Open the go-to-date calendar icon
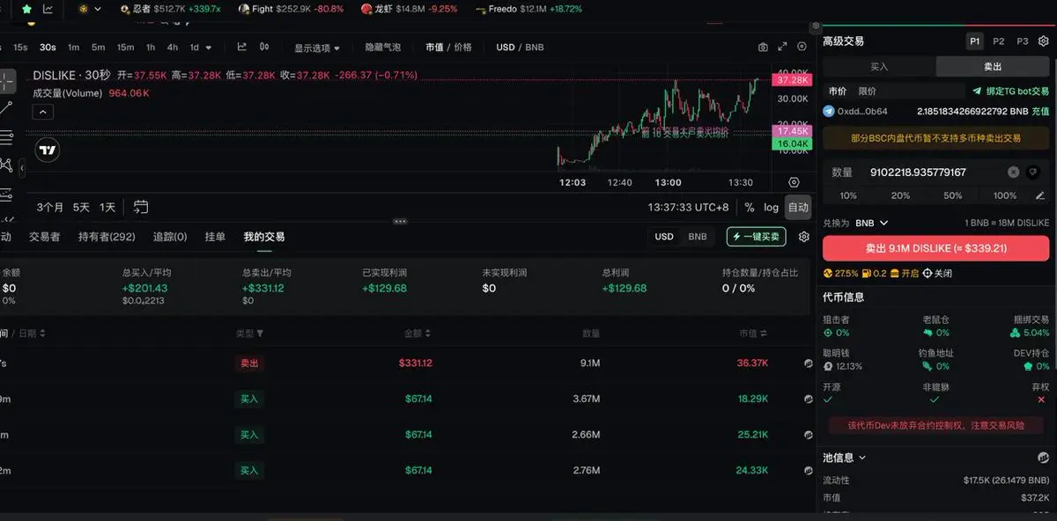Screen dimensions: 1057x521 pos(141,208)
